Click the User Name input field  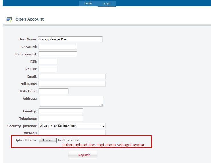click(70, 39)
